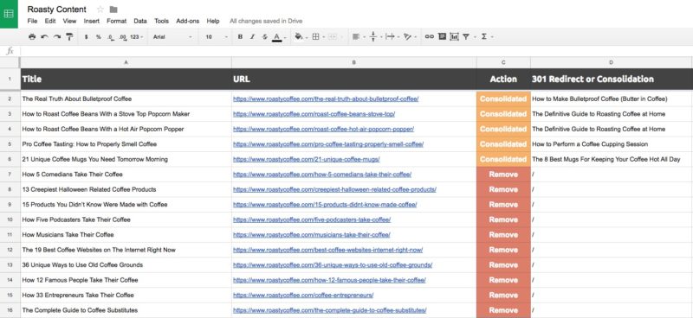Click the insert chart icon
The width and height of the screenshot is (693, 318).
(454, 37)
